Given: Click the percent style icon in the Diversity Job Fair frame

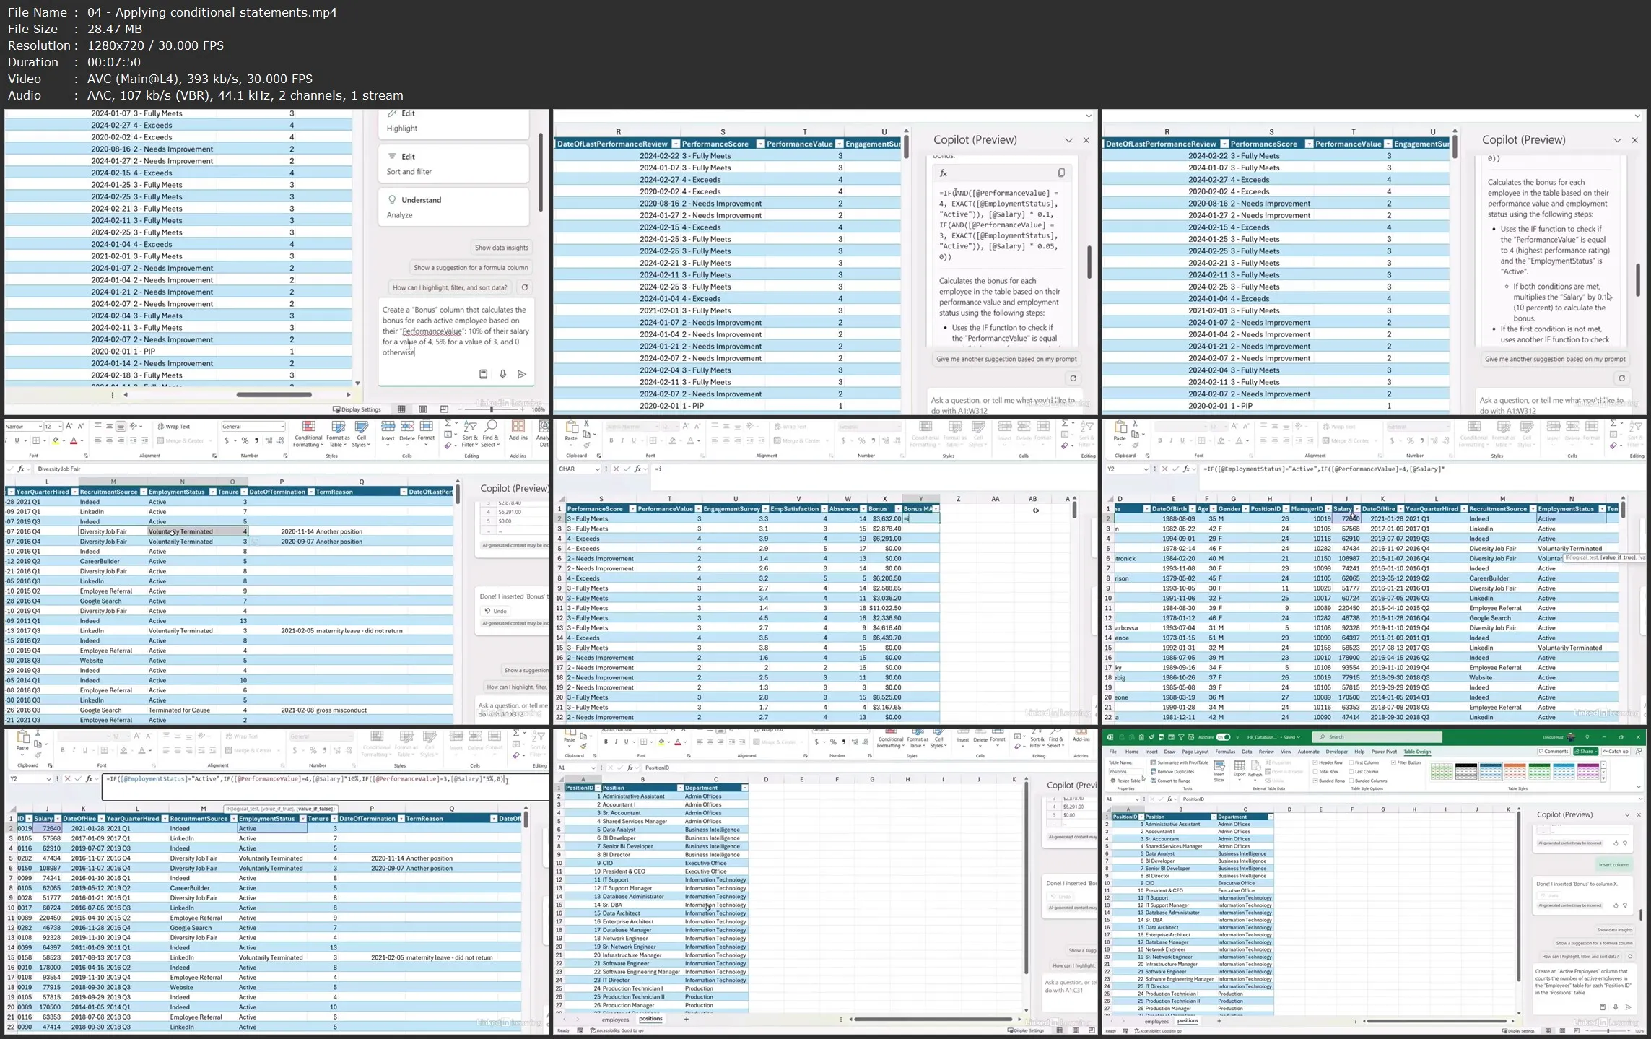Looking at the screenshot, I should (245, 440).
